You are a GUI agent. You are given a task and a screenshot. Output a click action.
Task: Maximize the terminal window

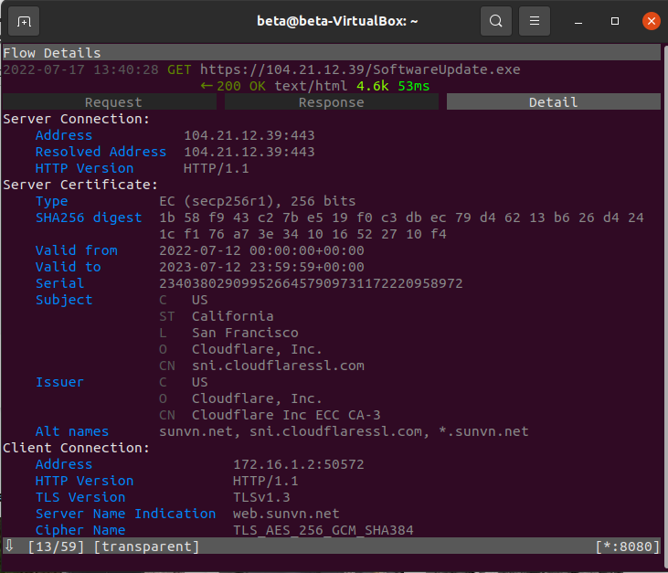615,21
